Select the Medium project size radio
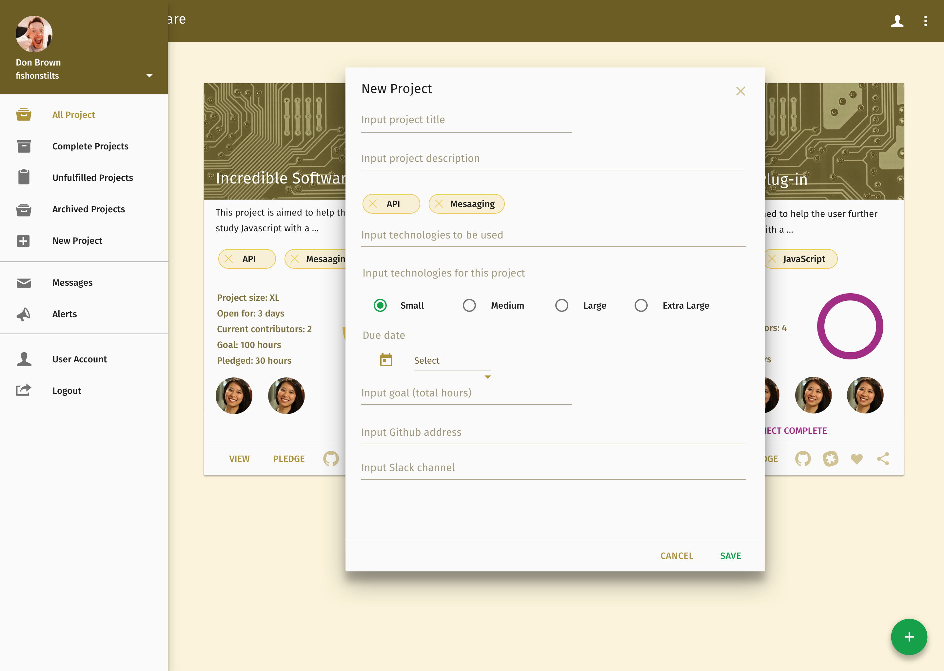Screen dimensions: 944x671 (x=469, y=305)
